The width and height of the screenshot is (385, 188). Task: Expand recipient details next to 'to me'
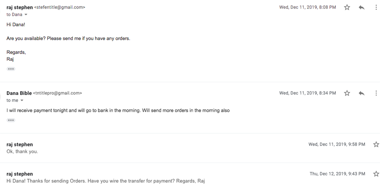[x=22, y=101]
